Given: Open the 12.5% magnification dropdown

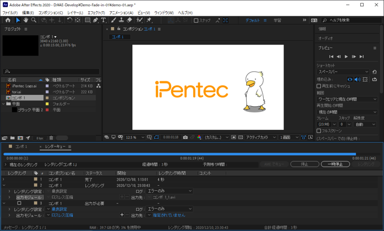Looking at the screenshot, I should 135,137.
